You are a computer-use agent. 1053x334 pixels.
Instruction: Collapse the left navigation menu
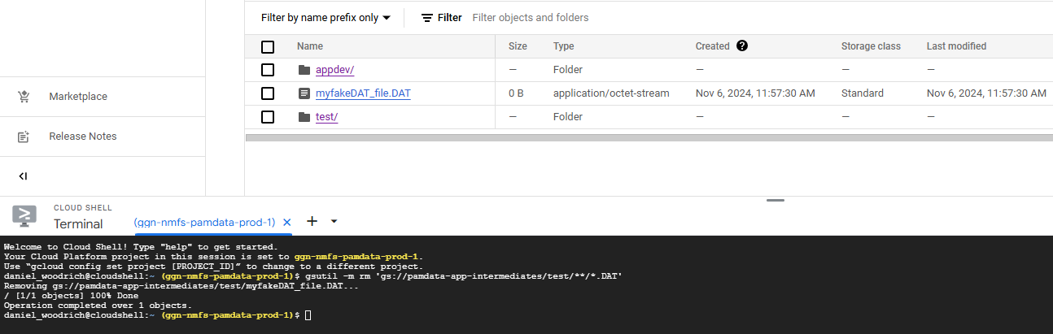24,176
